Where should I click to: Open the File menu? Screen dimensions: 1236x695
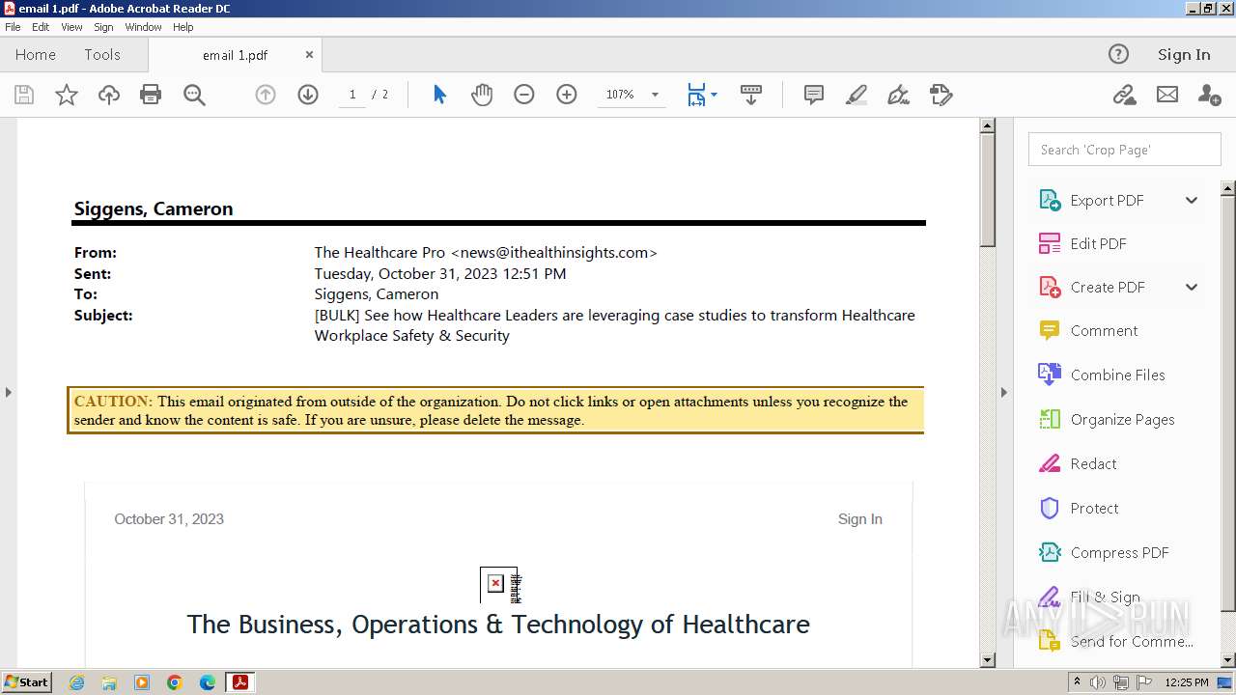point(13,27)
